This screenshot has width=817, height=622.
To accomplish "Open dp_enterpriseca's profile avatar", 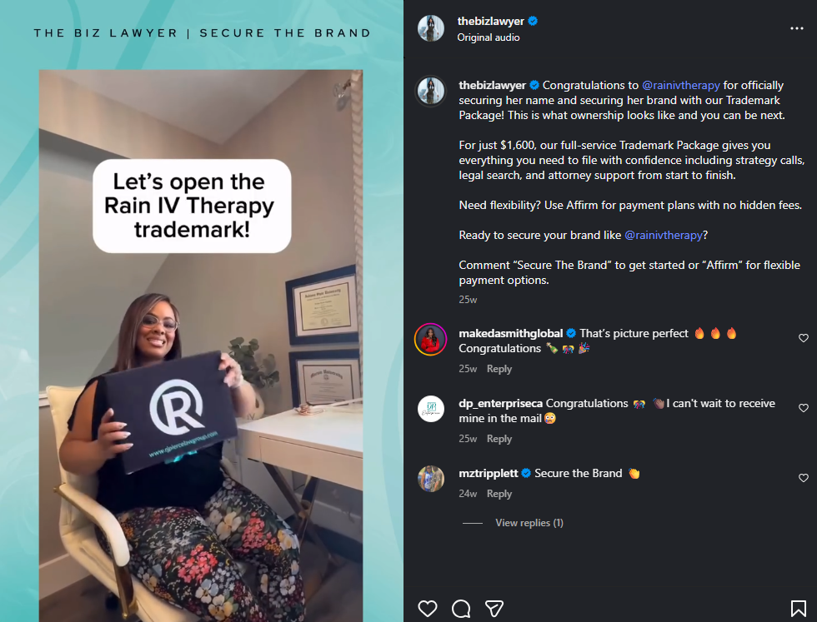I will (431, 409).
